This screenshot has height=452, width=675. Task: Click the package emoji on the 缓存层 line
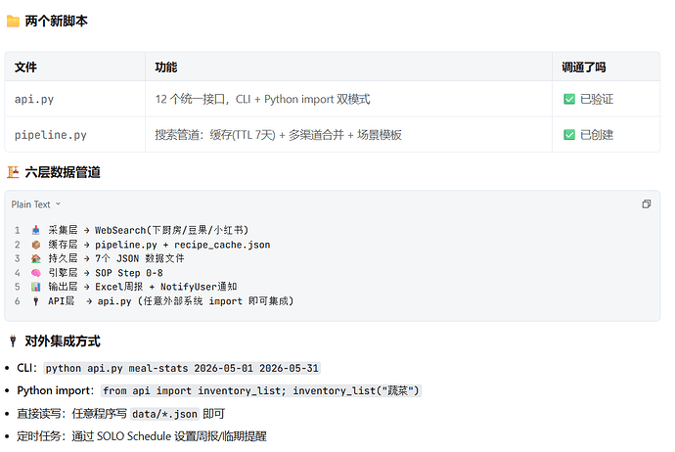(36, 245)
